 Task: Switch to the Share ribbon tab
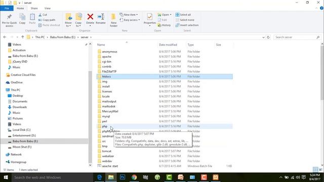click(34, 8)
